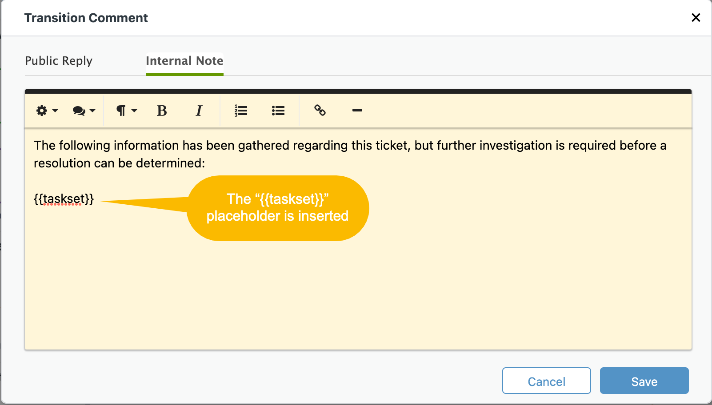The height and width of the screenshot is (405, 712).
Task: Toggle italic formatting
Action: click(x=199, y=111)
